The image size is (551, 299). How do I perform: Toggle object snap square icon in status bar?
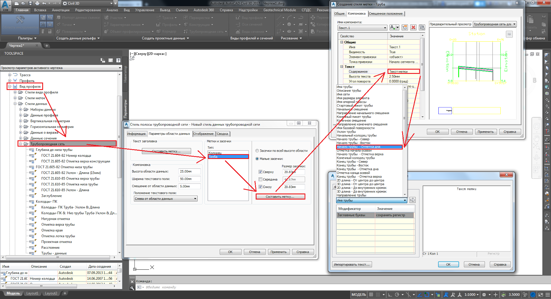click(427, 295)
